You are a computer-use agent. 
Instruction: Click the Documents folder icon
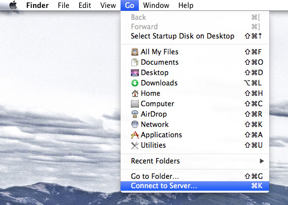[135, 62]
